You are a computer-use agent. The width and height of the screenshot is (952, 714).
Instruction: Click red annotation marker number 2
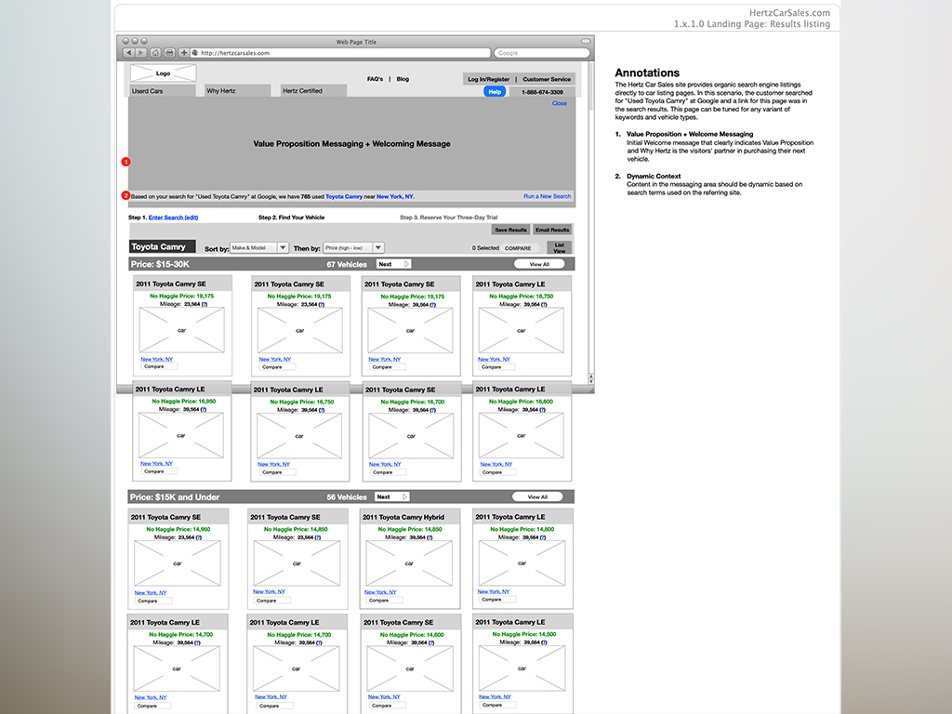(126, 196)
